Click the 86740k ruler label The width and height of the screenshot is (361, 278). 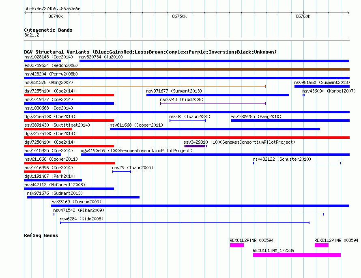coord(56,16)
